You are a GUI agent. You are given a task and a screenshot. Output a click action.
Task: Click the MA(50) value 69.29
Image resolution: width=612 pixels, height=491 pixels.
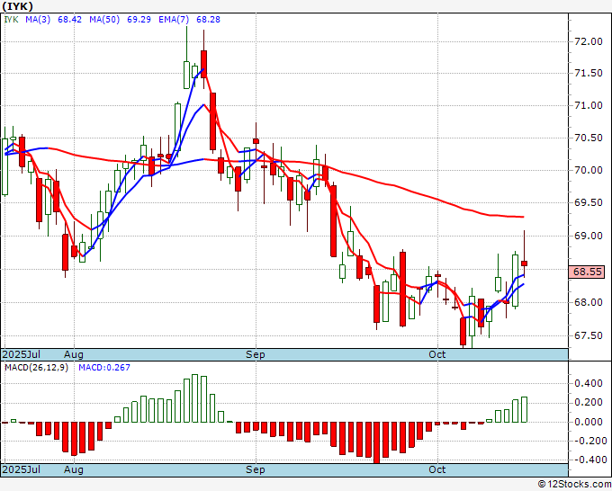[139, 20]
